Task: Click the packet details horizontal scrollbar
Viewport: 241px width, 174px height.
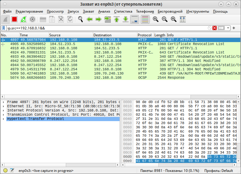Action: [60, 165]
